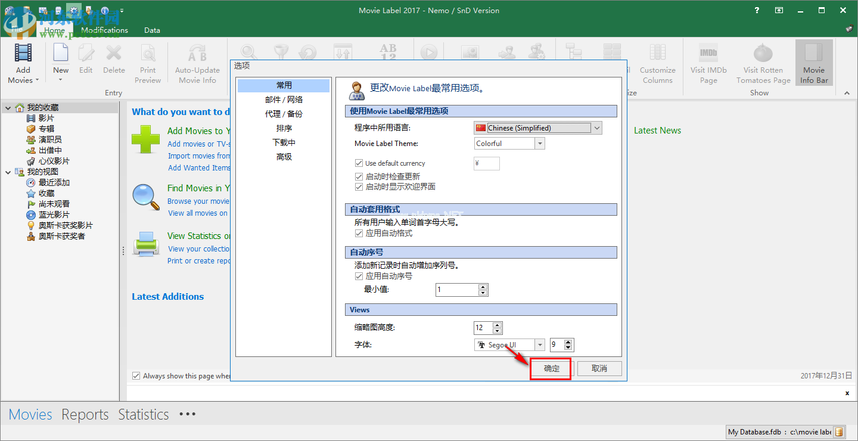
Task: Open 奥斯卡获奖者 view in sidebar
Action: tap(61, 237)
